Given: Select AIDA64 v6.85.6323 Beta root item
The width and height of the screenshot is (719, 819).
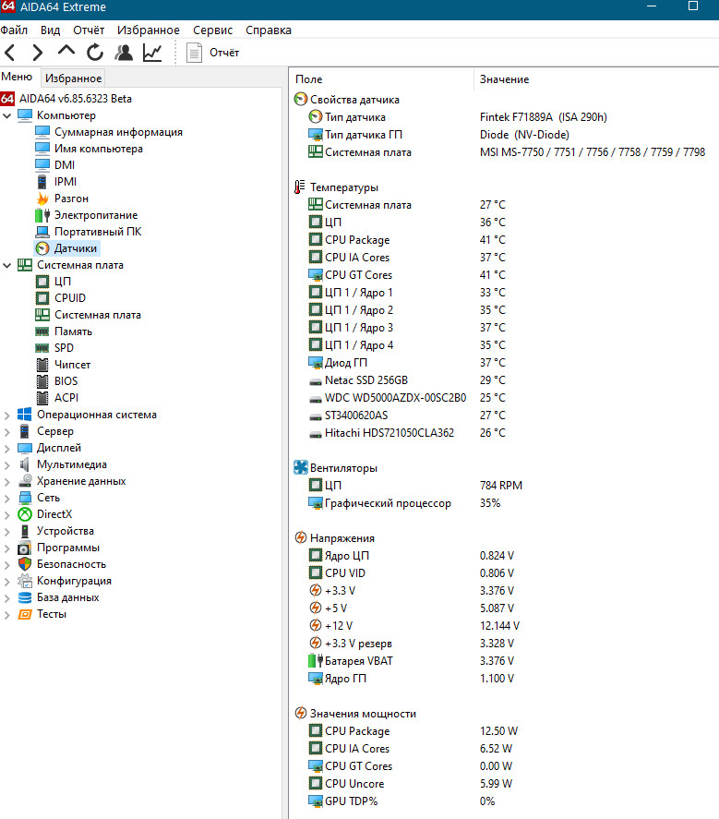Looking at the screenshot, I should (x=75, y=99).
